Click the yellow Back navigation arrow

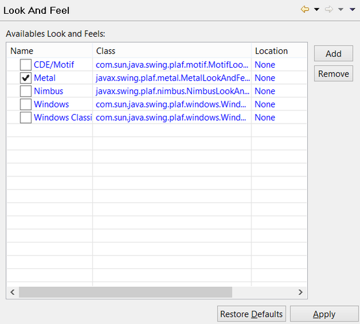pyautogui.click(x=305, y=10)
